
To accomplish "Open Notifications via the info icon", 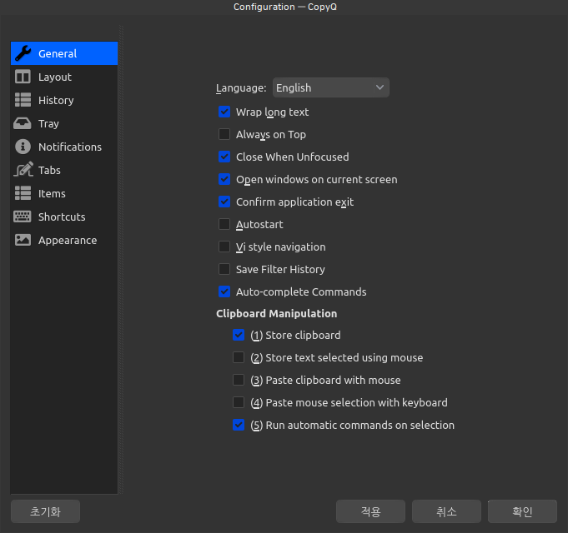I will [x=23, y=147].
